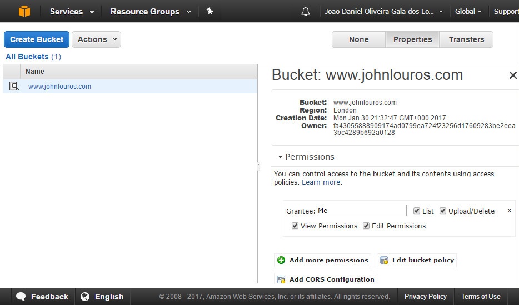519x305 pixels.
Task: Click the creation date Mon Jan 30 text
Action: pos(390,118)
